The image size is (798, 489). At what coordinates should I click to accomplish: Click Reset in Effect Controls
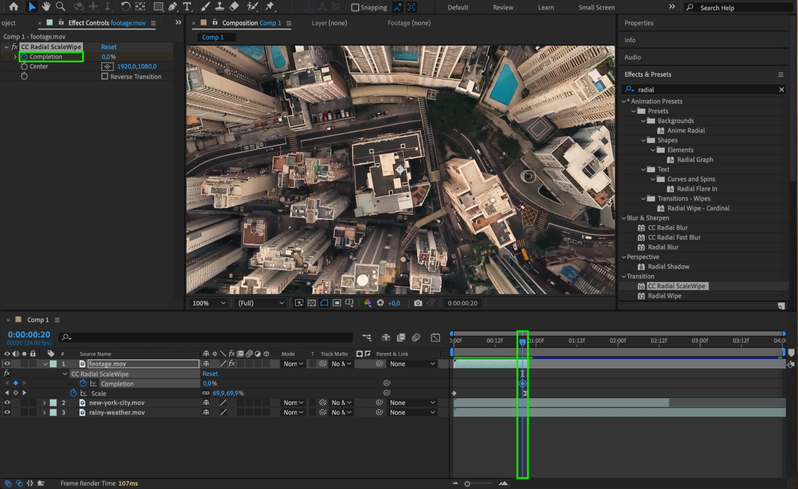109,47
